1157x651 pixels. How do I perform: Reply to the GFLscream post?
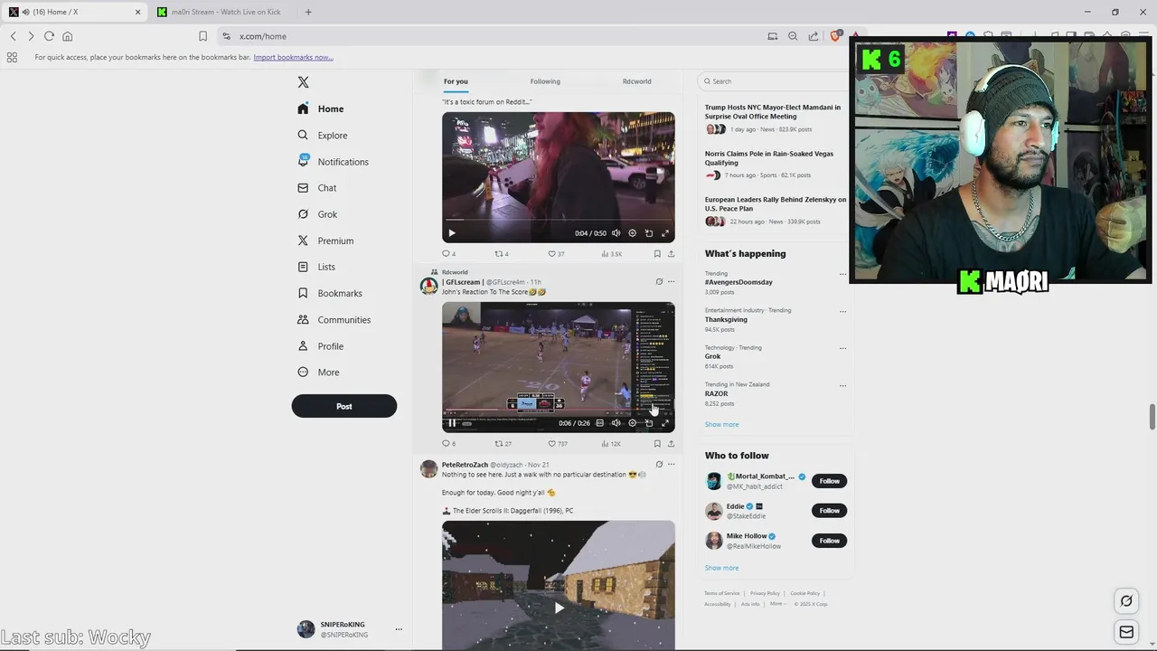coord(448,444)
